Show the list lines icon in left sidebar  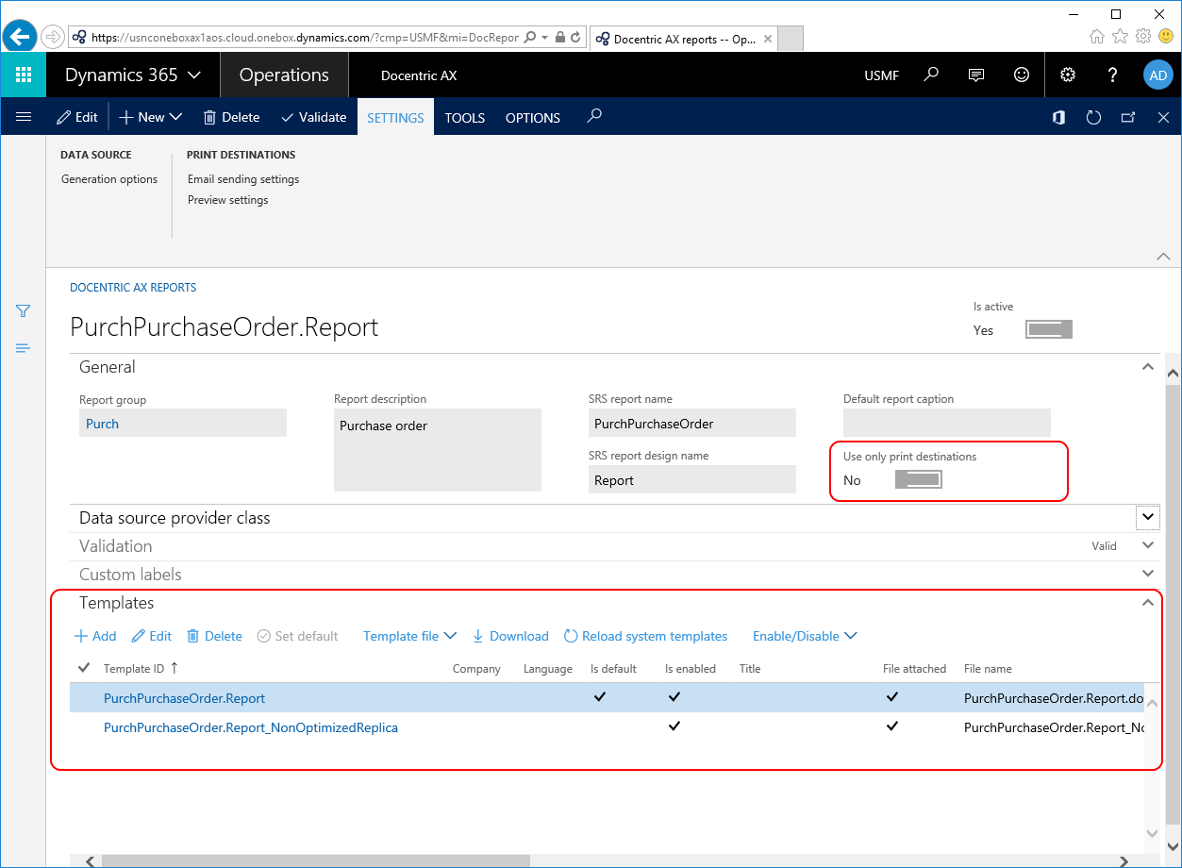pyautogui.click(x=24, y=348)
